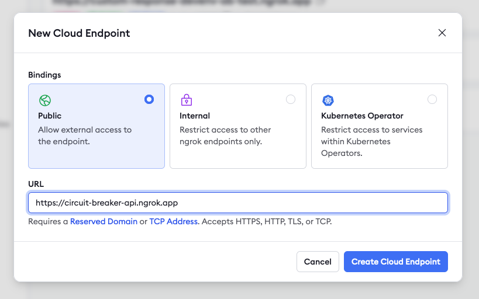Click the Kubernetes Operator helm icon
This screenshot has height=299, width=479.
point(328,100)
